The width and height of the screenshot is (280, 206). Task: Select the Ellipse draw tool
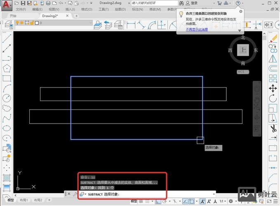click(7, 129)
